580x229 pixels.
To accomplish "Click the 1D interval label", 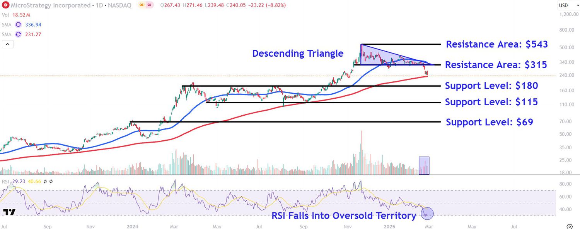I will tap(100, 5).
